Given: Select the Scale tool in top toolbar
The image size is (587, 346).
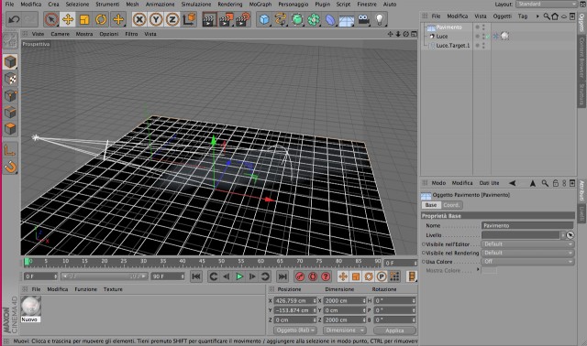Looking at the screenshot, I should [x=84, y=19].
